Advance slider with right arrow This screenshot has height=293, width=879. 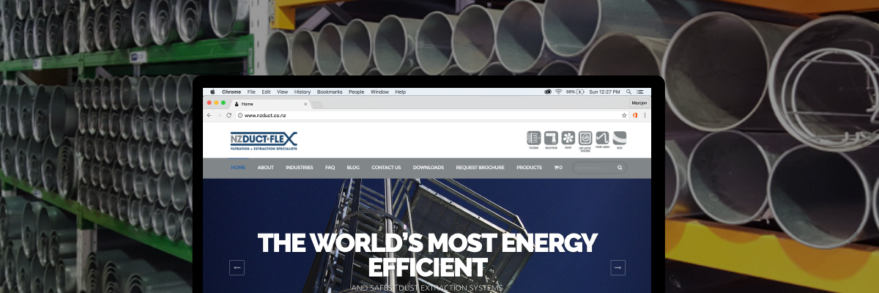pos(617,267)
